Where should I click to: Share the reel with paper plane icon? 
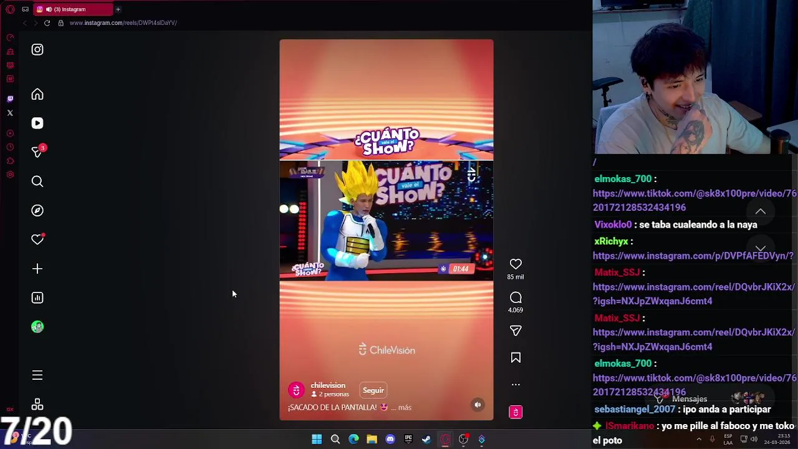(516, 331)
